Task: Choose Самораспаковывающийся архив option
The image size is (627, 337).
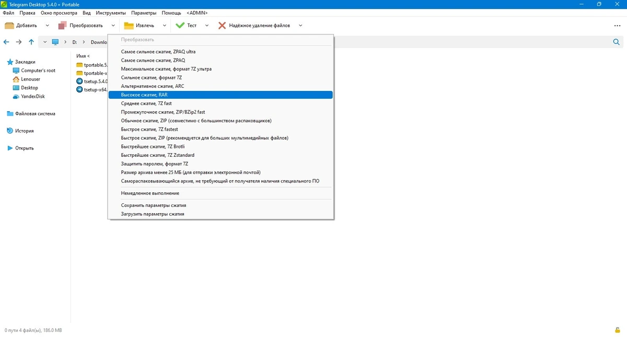Action: 220,181
